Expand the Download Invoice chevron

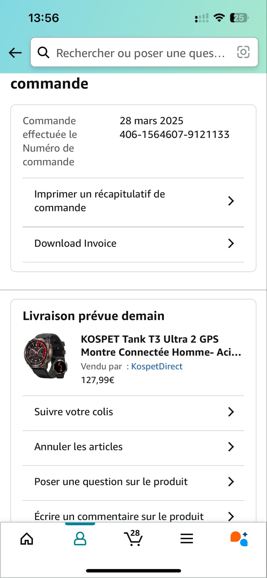pyautogui.click(x=231, y=243)
